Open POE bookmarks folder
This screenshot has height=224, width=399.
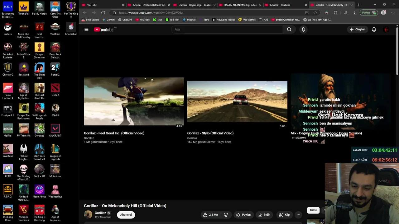pos(263,20)
